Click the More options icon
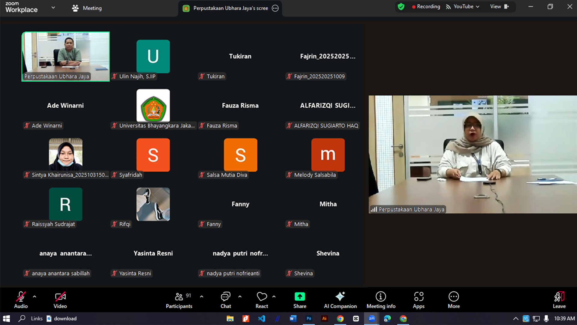577x325 pixels. pos(453,297)
